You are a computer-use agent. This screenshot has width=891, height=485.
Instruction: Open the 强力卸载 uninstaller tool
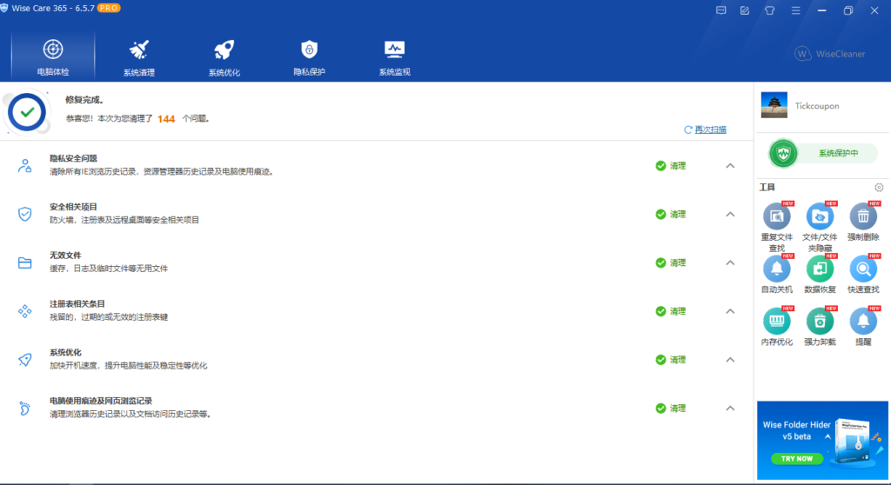point(820,326)
